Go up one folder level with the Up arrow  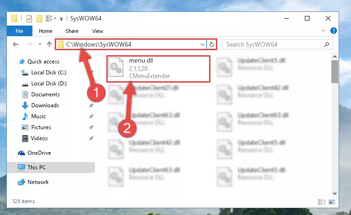point(49,44)
